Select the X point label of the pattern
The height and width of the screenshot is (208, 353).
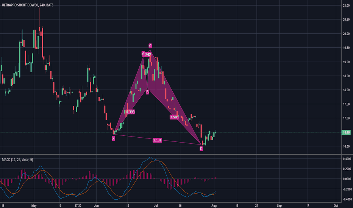(x=113, y=138)
